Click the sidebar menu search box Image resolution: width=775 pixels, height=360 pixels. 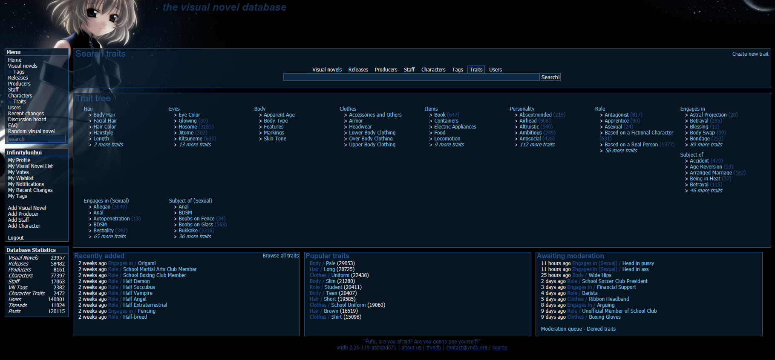(37, 139)
